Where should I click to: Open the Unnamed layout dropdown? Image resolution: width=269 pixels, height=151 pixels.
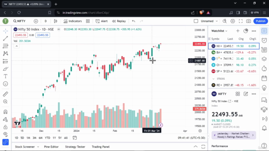pyautogui.click(x=209, y=21)
